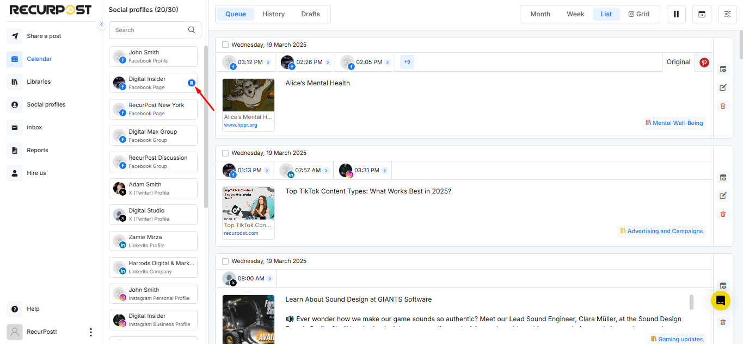This screenshot has width=743, height=344.
Task: Edit the TikTok Content Types post
Action: pos(723,196)
